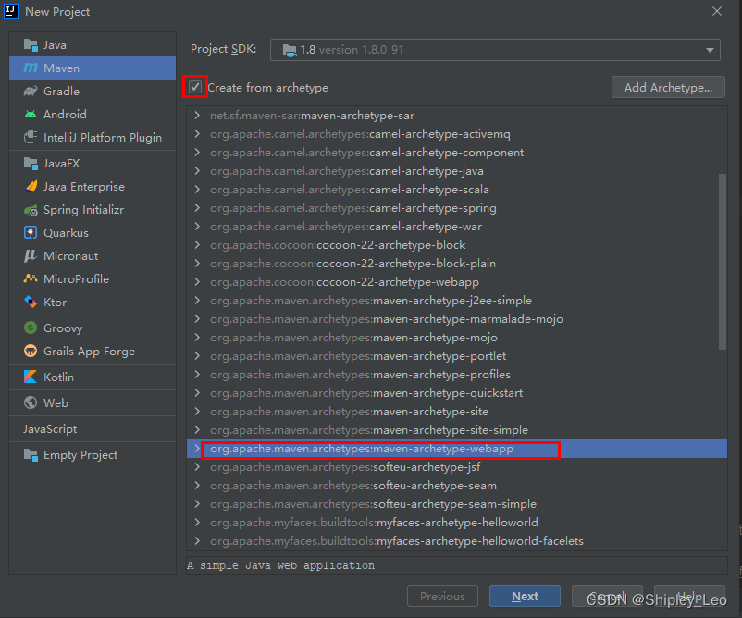
Task: Select cocoon-22-archetype-block-plain row
Action: tap(457, 263)
